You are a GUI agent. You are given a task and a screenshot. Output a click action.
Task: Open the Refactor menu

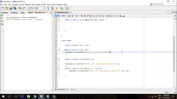tap(28, 4)
